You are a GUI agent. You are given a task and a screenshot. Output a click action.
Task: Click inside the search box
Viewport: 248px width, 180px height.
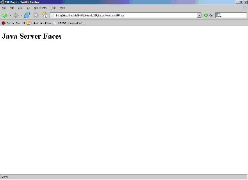234,15
